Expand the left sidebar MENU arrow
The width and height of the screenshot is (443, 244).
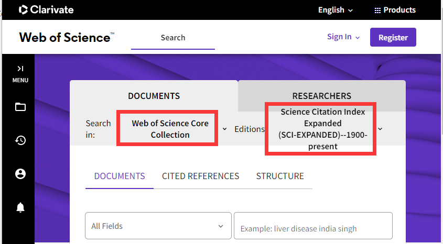pyautogui.click(x=20, y=69)
